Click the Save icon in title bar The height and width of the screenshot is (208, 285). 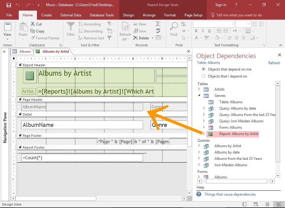[9, 5]
